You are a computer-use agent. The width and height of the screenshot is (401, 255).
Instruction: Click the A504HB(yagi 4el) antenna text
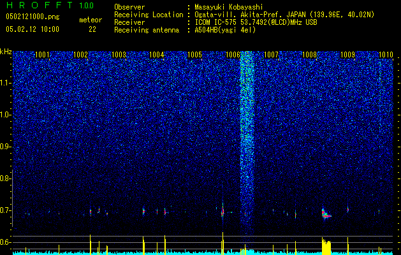225,30
